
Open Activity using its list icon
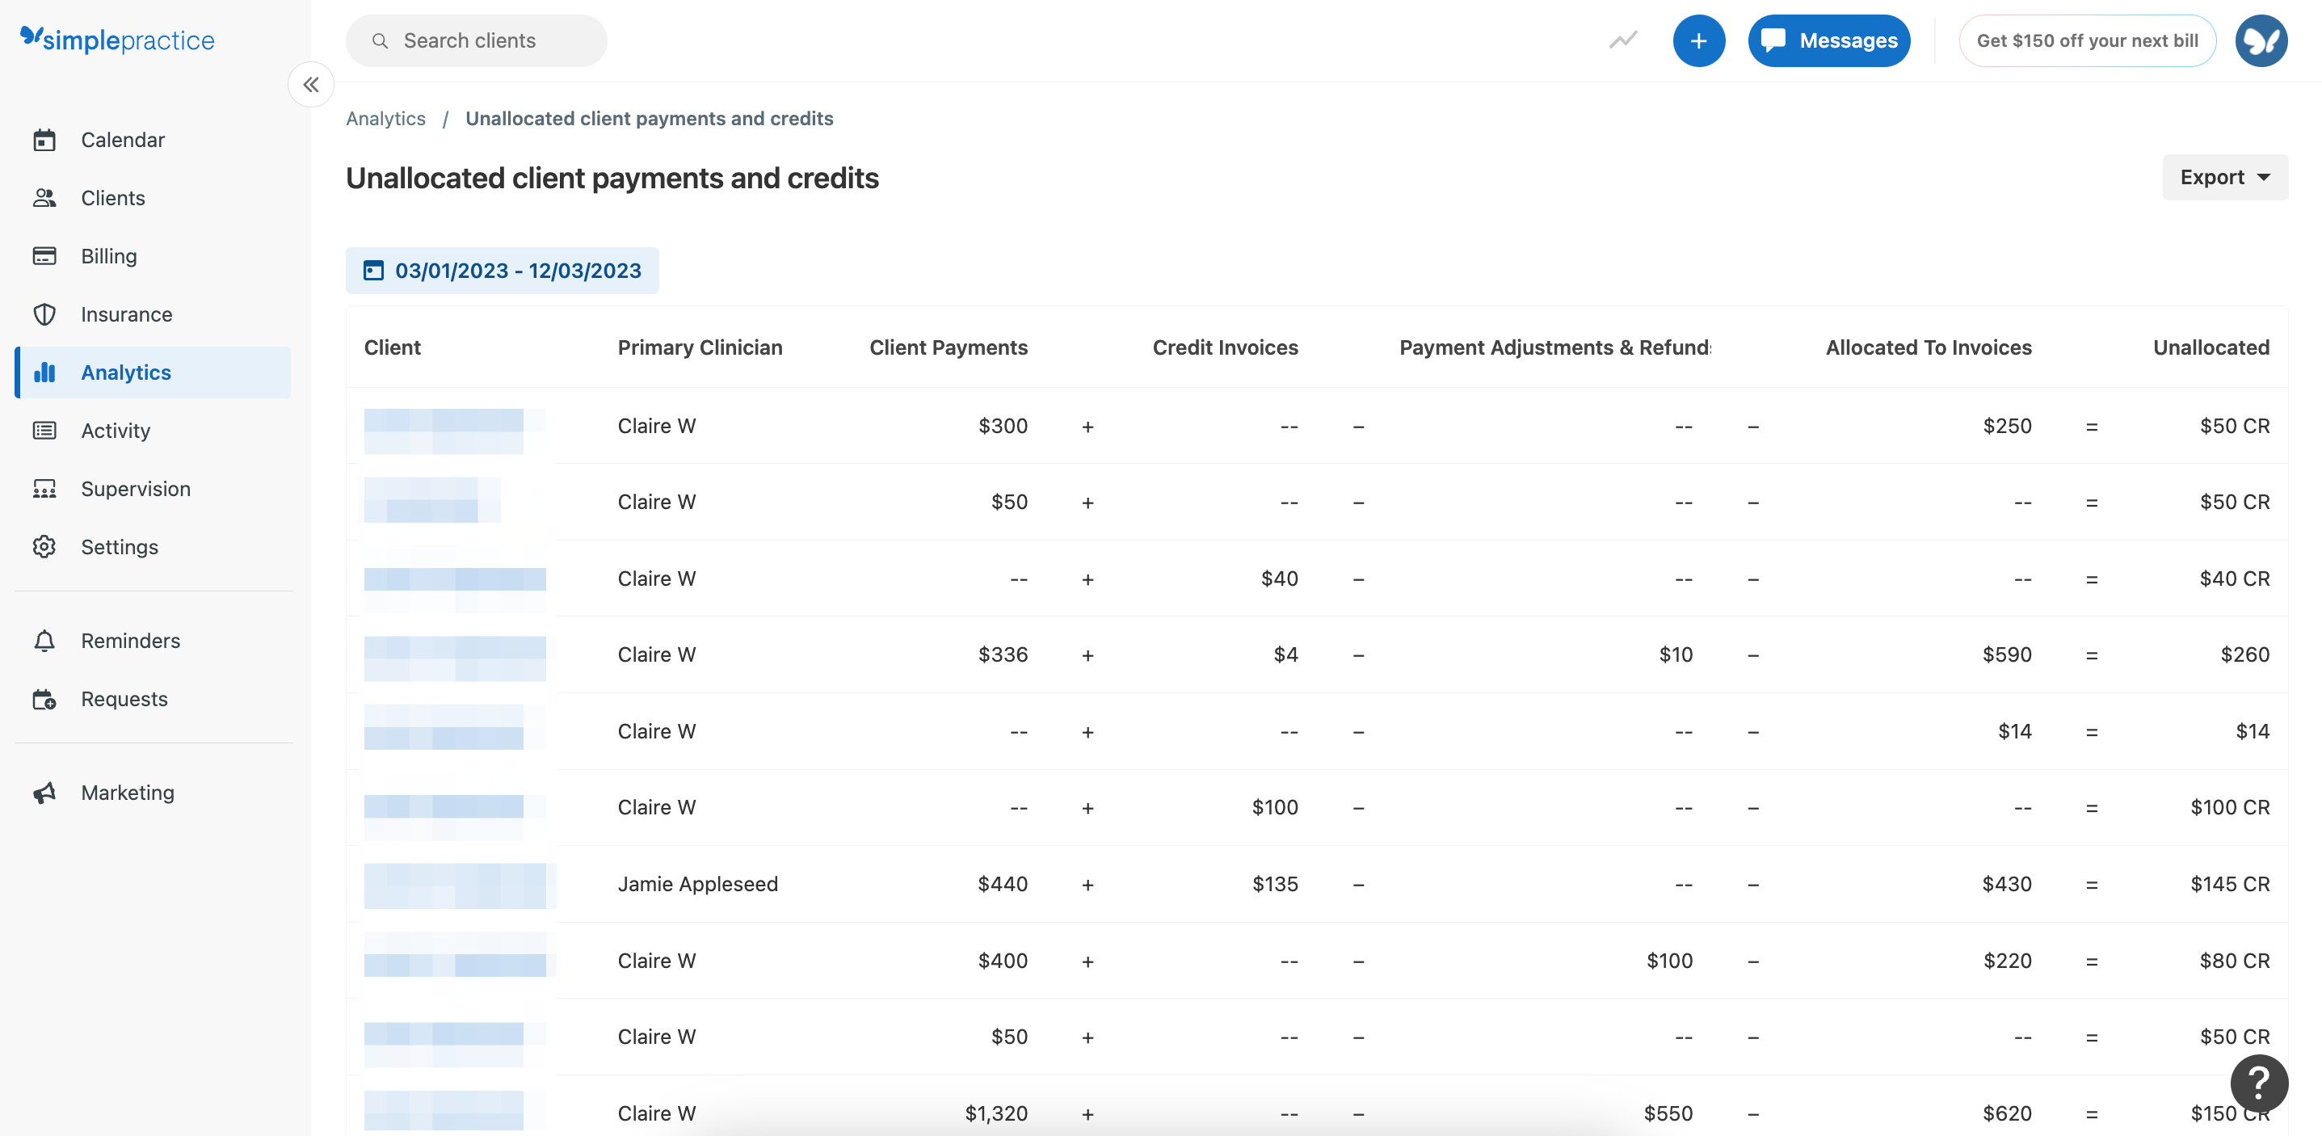point(45,430)
